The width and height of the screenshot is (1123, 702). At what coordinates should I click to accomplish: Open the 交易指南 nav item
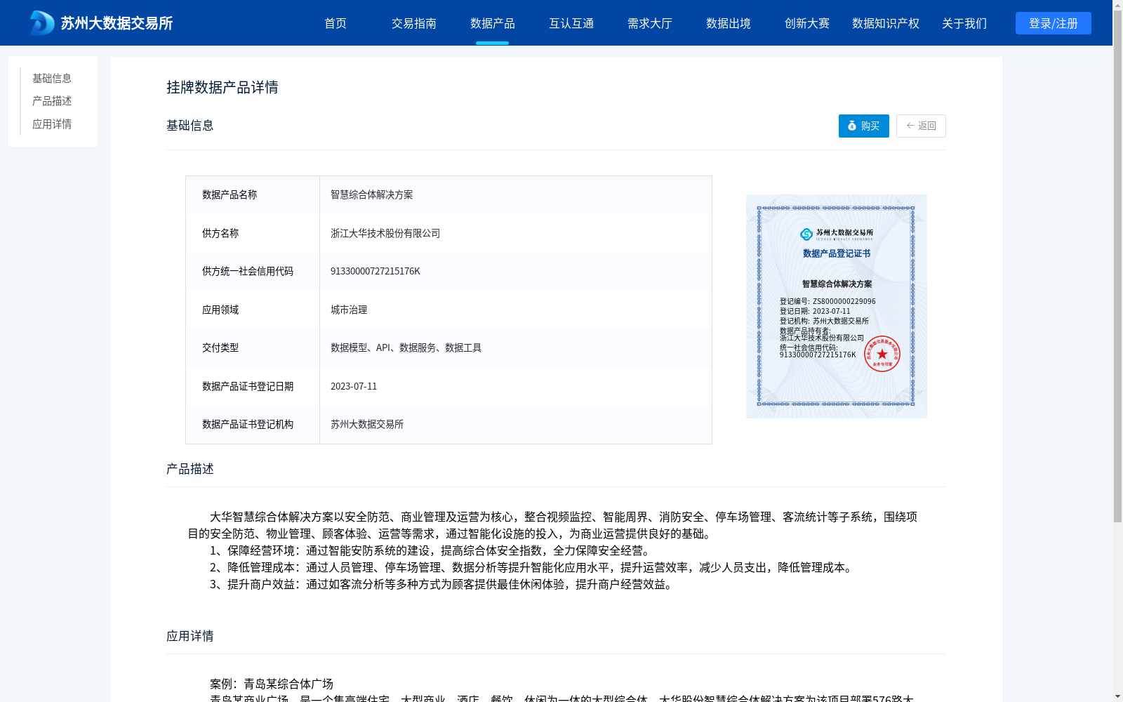coord(414,23)
